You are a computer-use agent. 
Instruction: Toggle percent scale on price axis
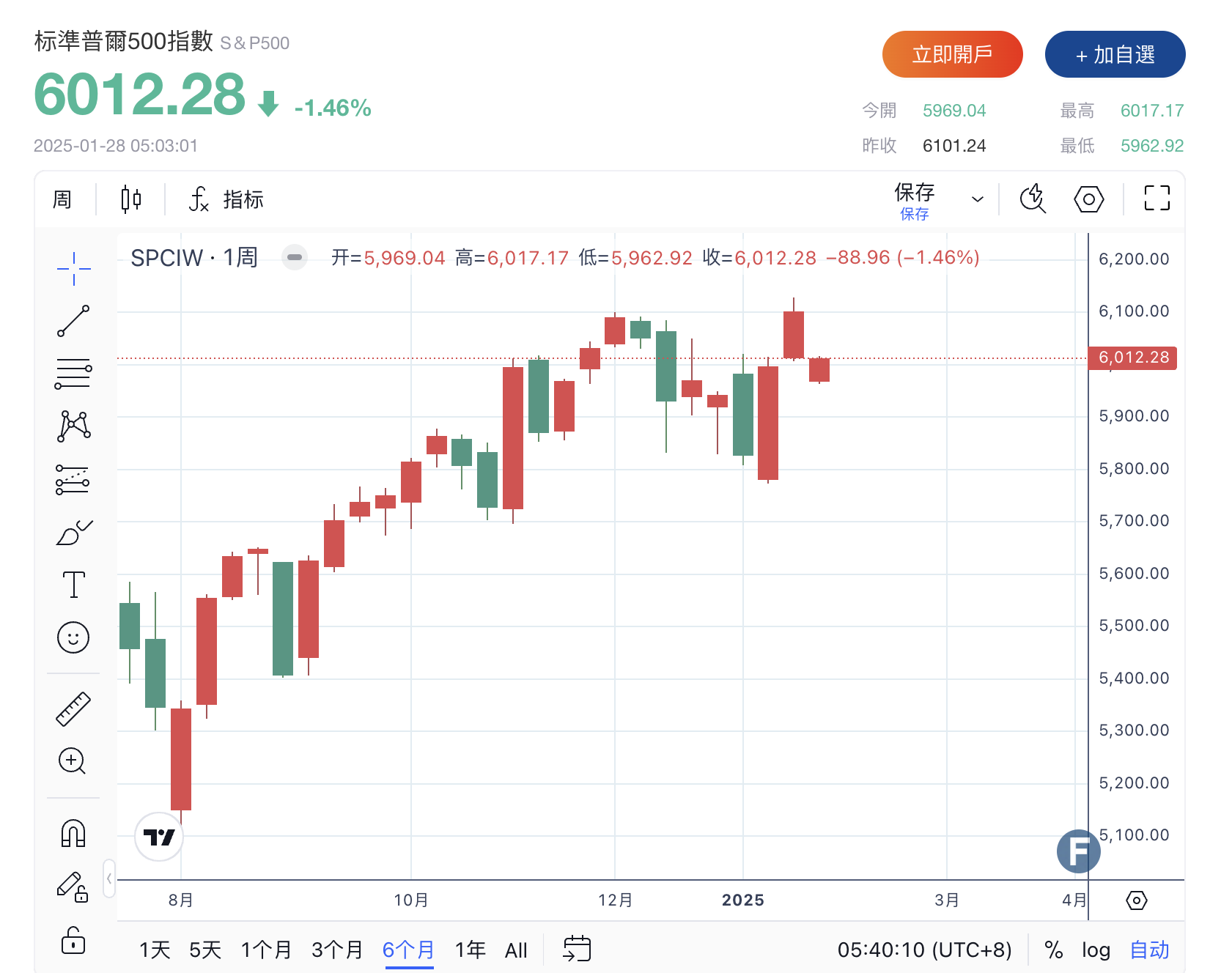(1054, 950)
